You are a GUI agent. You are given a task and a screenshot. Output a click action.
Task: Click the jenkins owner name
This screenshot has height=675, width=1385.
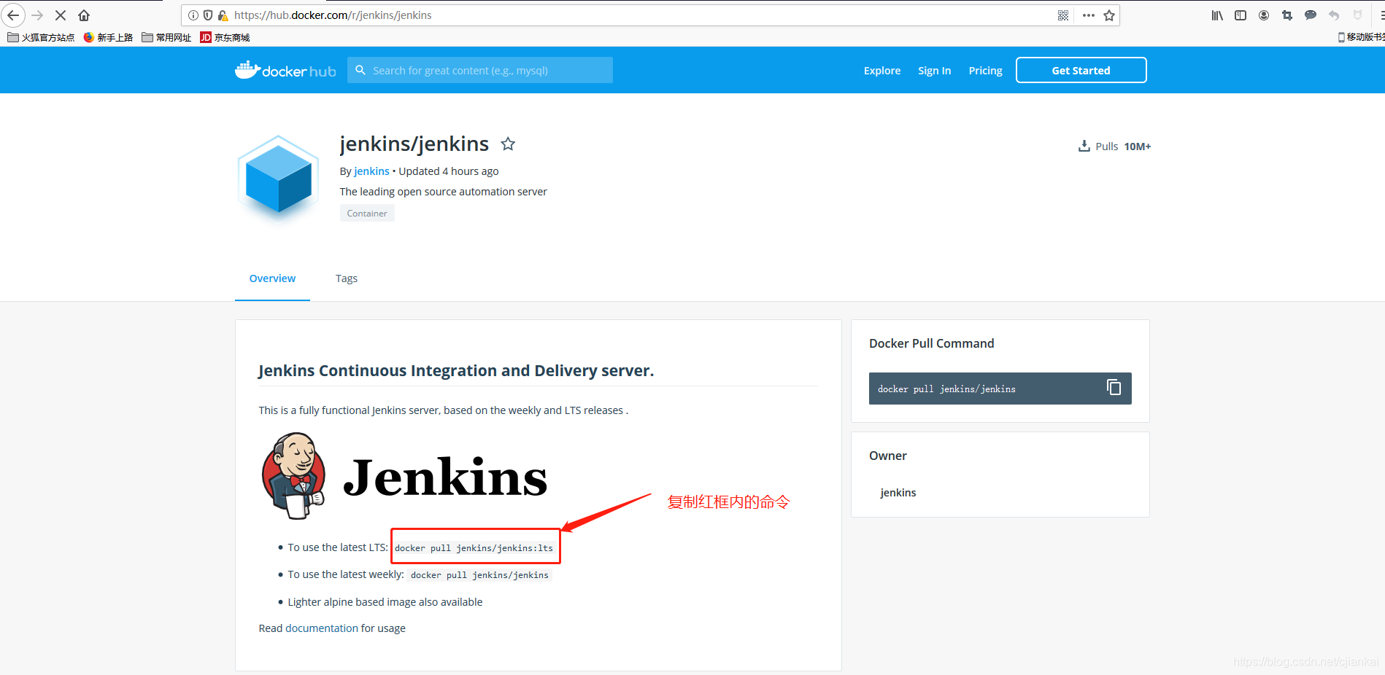(x=898, y=493)
